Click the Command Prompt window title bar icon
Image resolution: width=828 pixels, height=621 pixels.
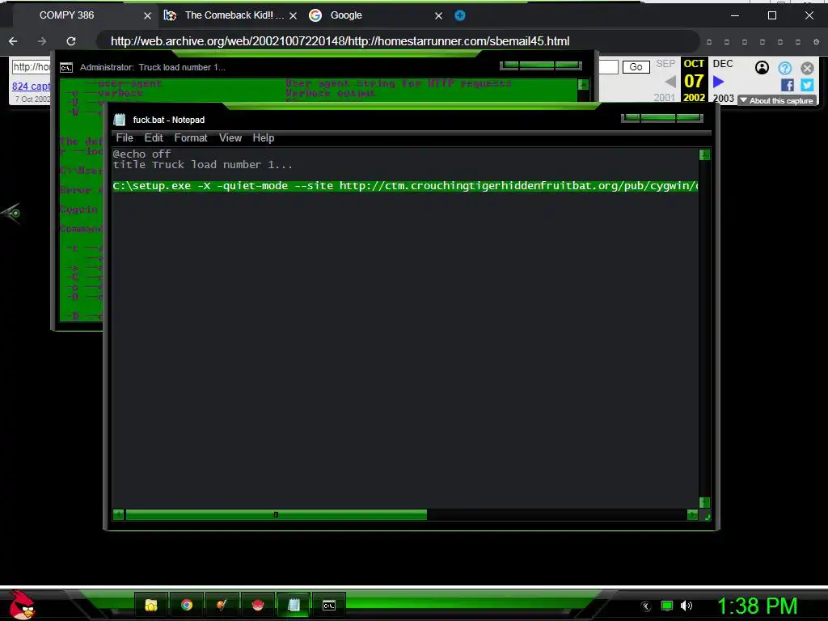(x=66, y=68)
